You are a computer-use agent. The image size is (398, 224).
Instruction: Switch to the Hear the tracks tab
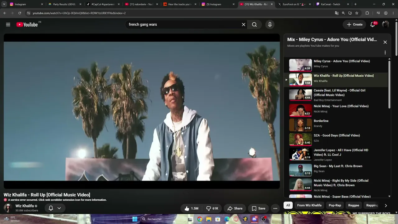[179, 4]
